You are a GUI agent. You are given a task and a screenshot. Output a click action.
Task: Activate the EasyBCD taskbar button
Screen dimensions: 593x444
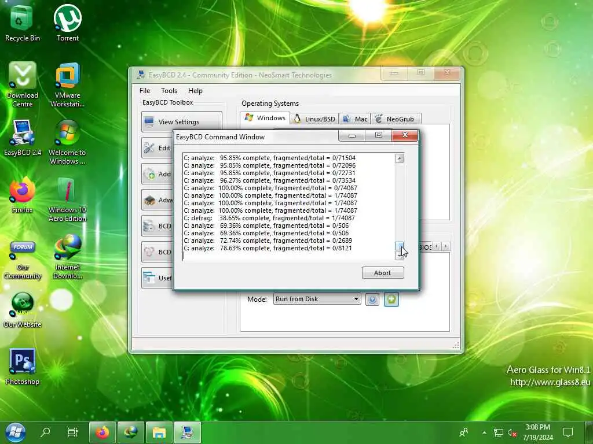pos(188,432)
